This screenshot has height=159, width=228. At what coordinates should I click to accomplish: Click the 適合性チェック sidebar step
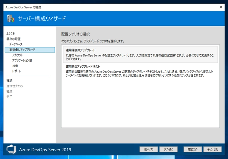[15, 86]
